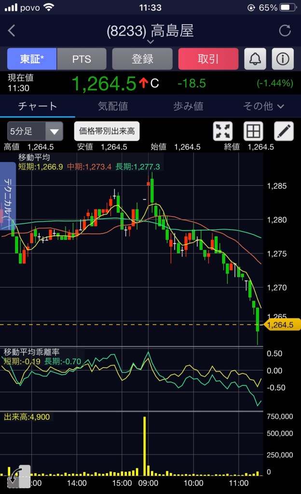Expand the chevron below 高島屋 title
Image resolution: width=301 pixels, height=494 pixels.
(150, 42)
